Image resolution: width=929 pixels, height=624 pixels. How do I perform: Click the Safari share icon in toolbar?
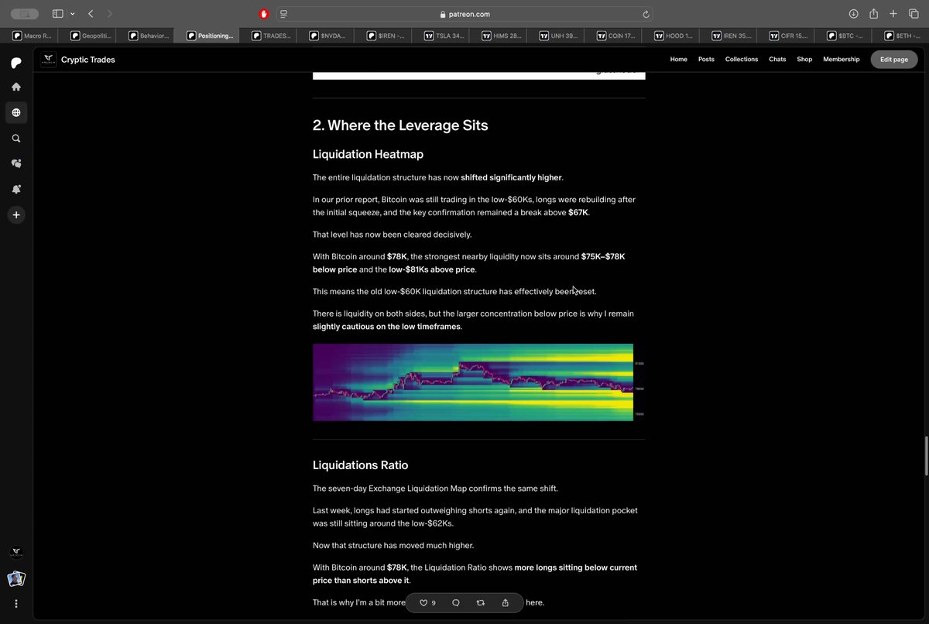873,14
